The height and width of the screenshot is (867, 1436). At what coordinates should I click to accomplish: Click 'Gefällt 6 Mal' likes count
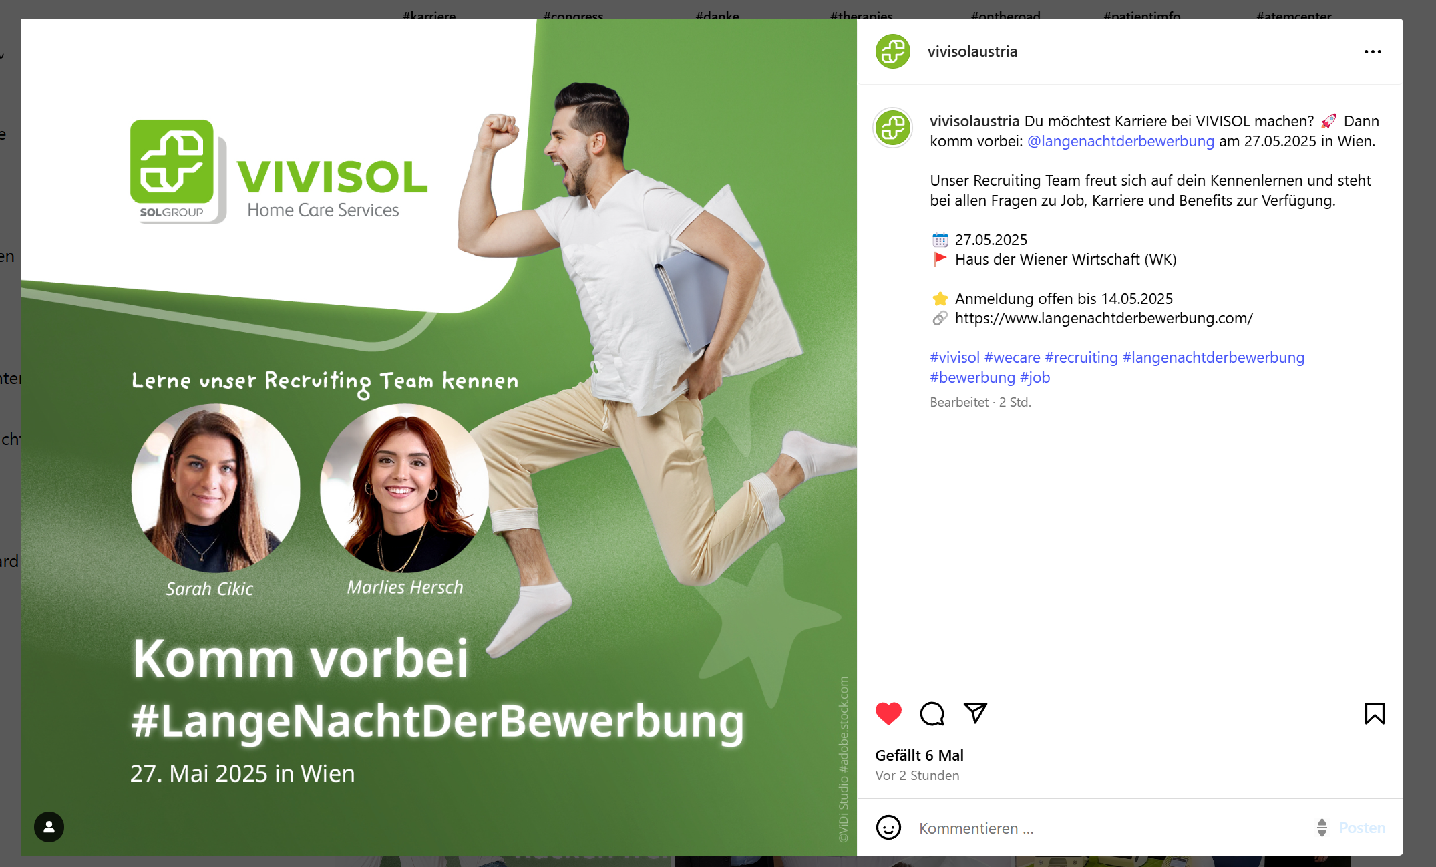click(x=919, y=755)
